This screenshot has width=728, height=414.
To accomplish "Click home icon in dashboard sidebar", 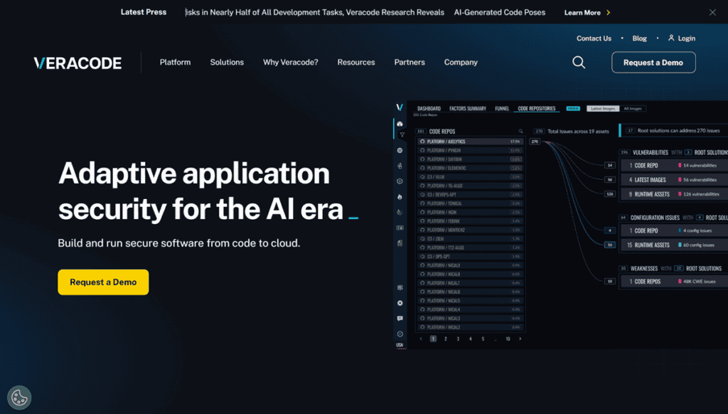I will 400,124.
